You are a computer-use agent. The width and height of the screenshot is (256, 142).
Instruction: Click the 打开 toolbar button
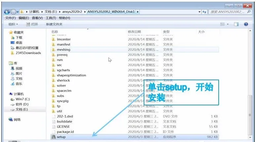click(x=32, y=24)
